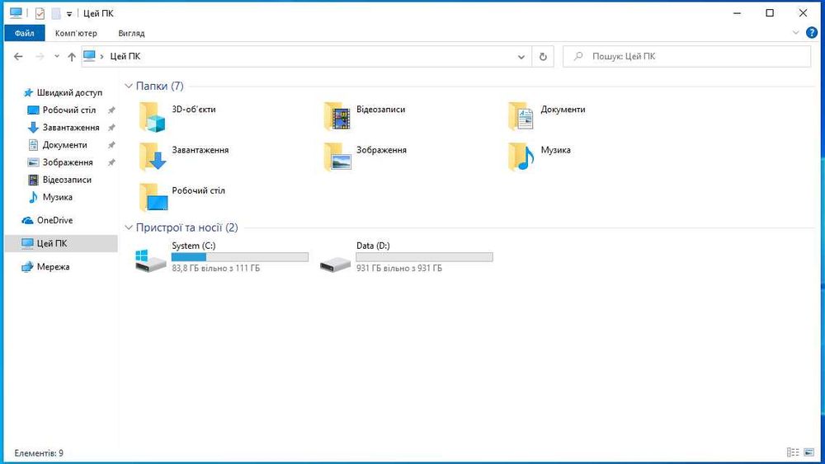Viewport: 825px width, 464px height.
Task: Collapse the Пристрої та носії (2) group
Action: click(x=129, y=227)
